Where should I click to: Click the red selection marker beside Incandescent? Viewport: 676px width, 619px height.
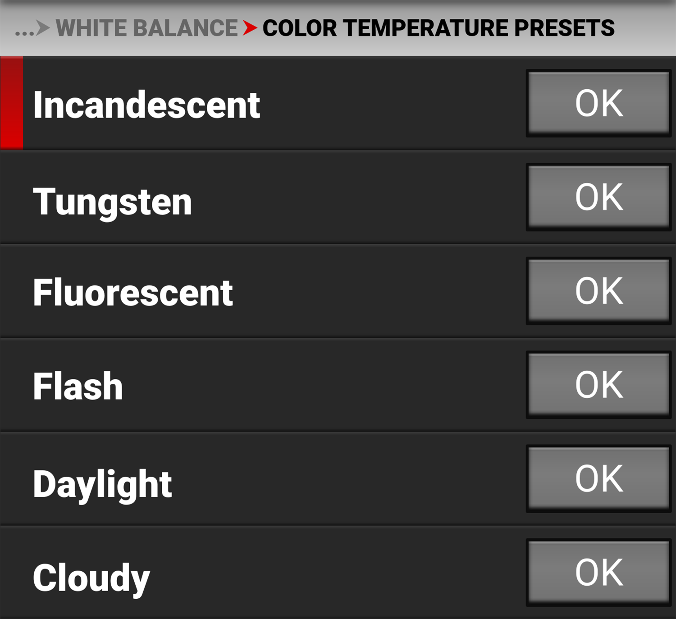coord(12,103)
